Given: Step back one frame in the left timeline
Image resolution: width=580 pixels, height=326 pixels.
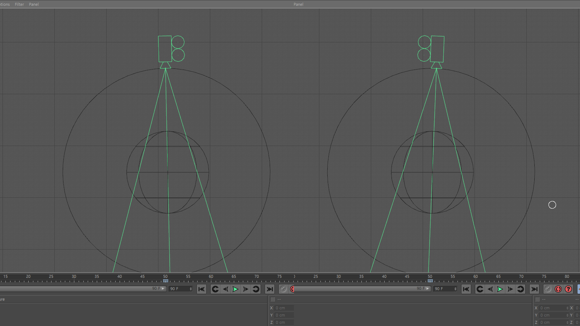Looking at the screenshot, I should click(x=225, y=289).
